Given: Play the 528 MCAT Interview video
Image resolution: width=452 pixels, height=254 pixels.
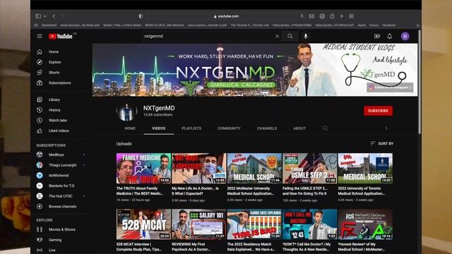Looking at the screenshot, I should pyautogui.click(x=143, y=224).
